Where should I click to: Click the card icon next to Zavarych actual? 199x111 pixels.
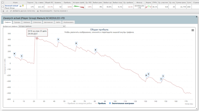point(20,6)
